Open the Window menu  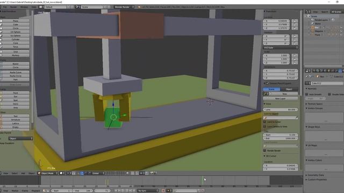(24, 7)
